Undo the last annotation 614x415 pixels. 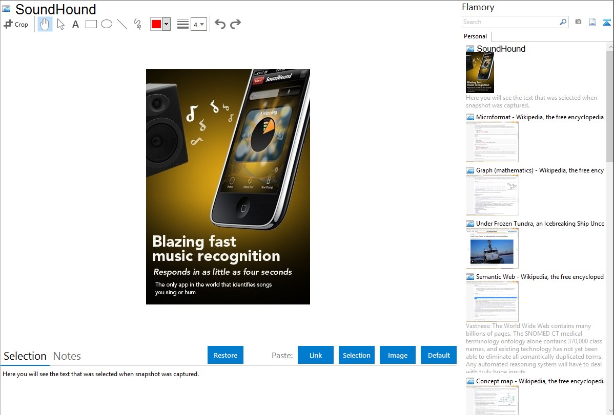220,24
